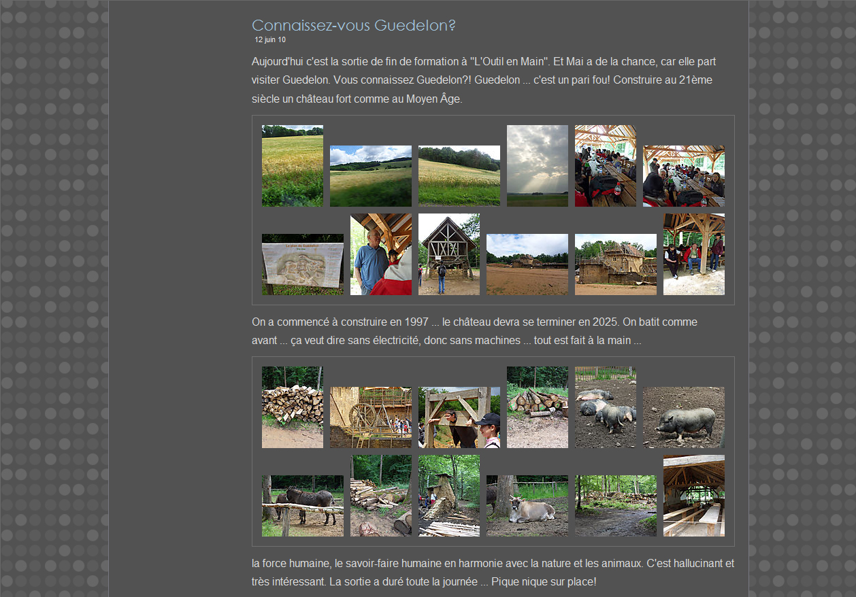Open the single black pig photo

click(683, 417)
